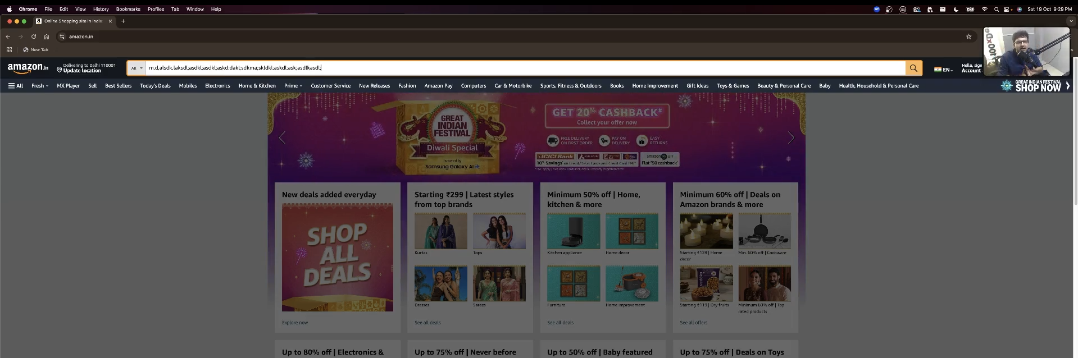Open the Mobiles category link
The width and height of the screenshot is (1078, 358).
pos(188,86)
